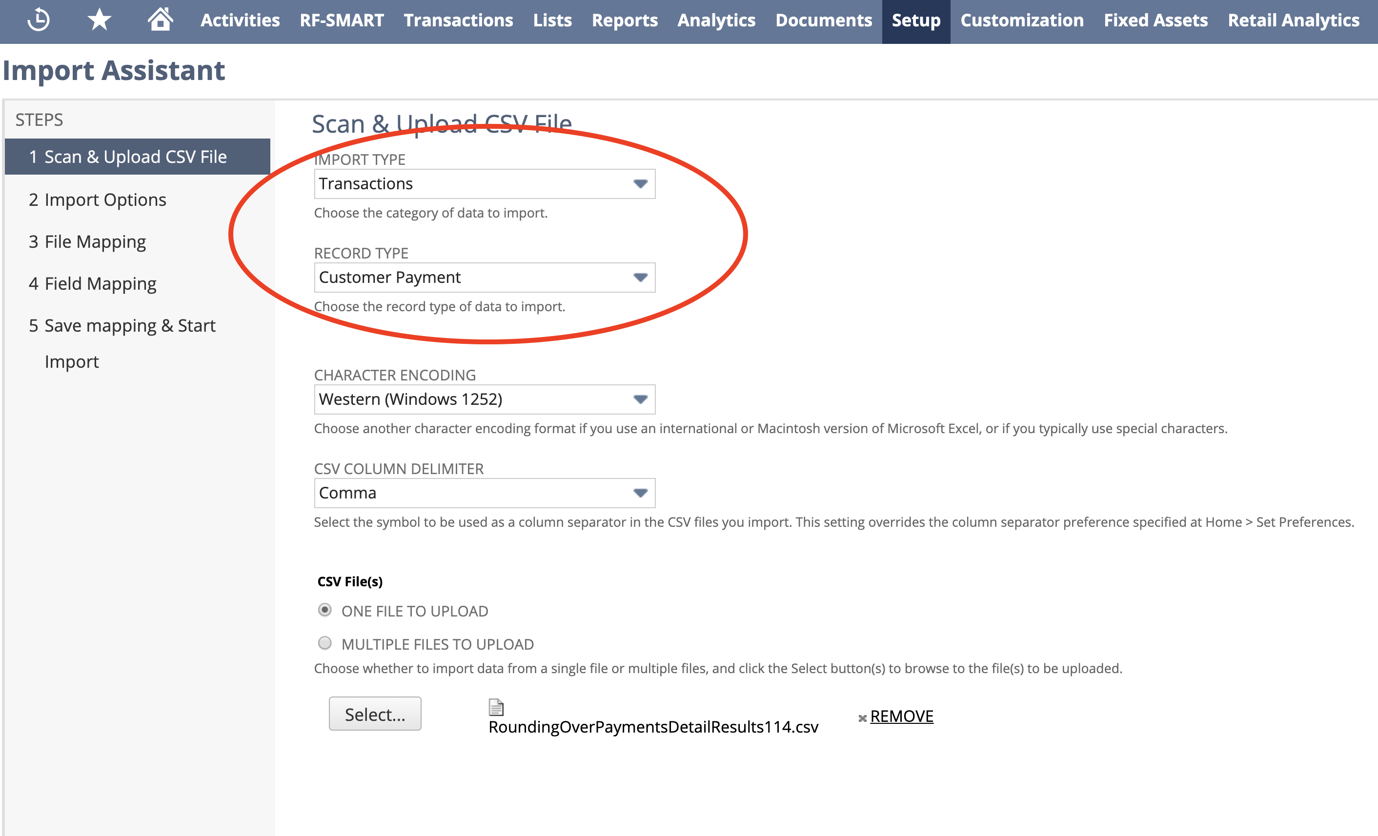The height and width of the screenshot is (836, 1378).
Task: Open the Recent Records clock icon
Action: pyautogui.click(x=39, y=20)
